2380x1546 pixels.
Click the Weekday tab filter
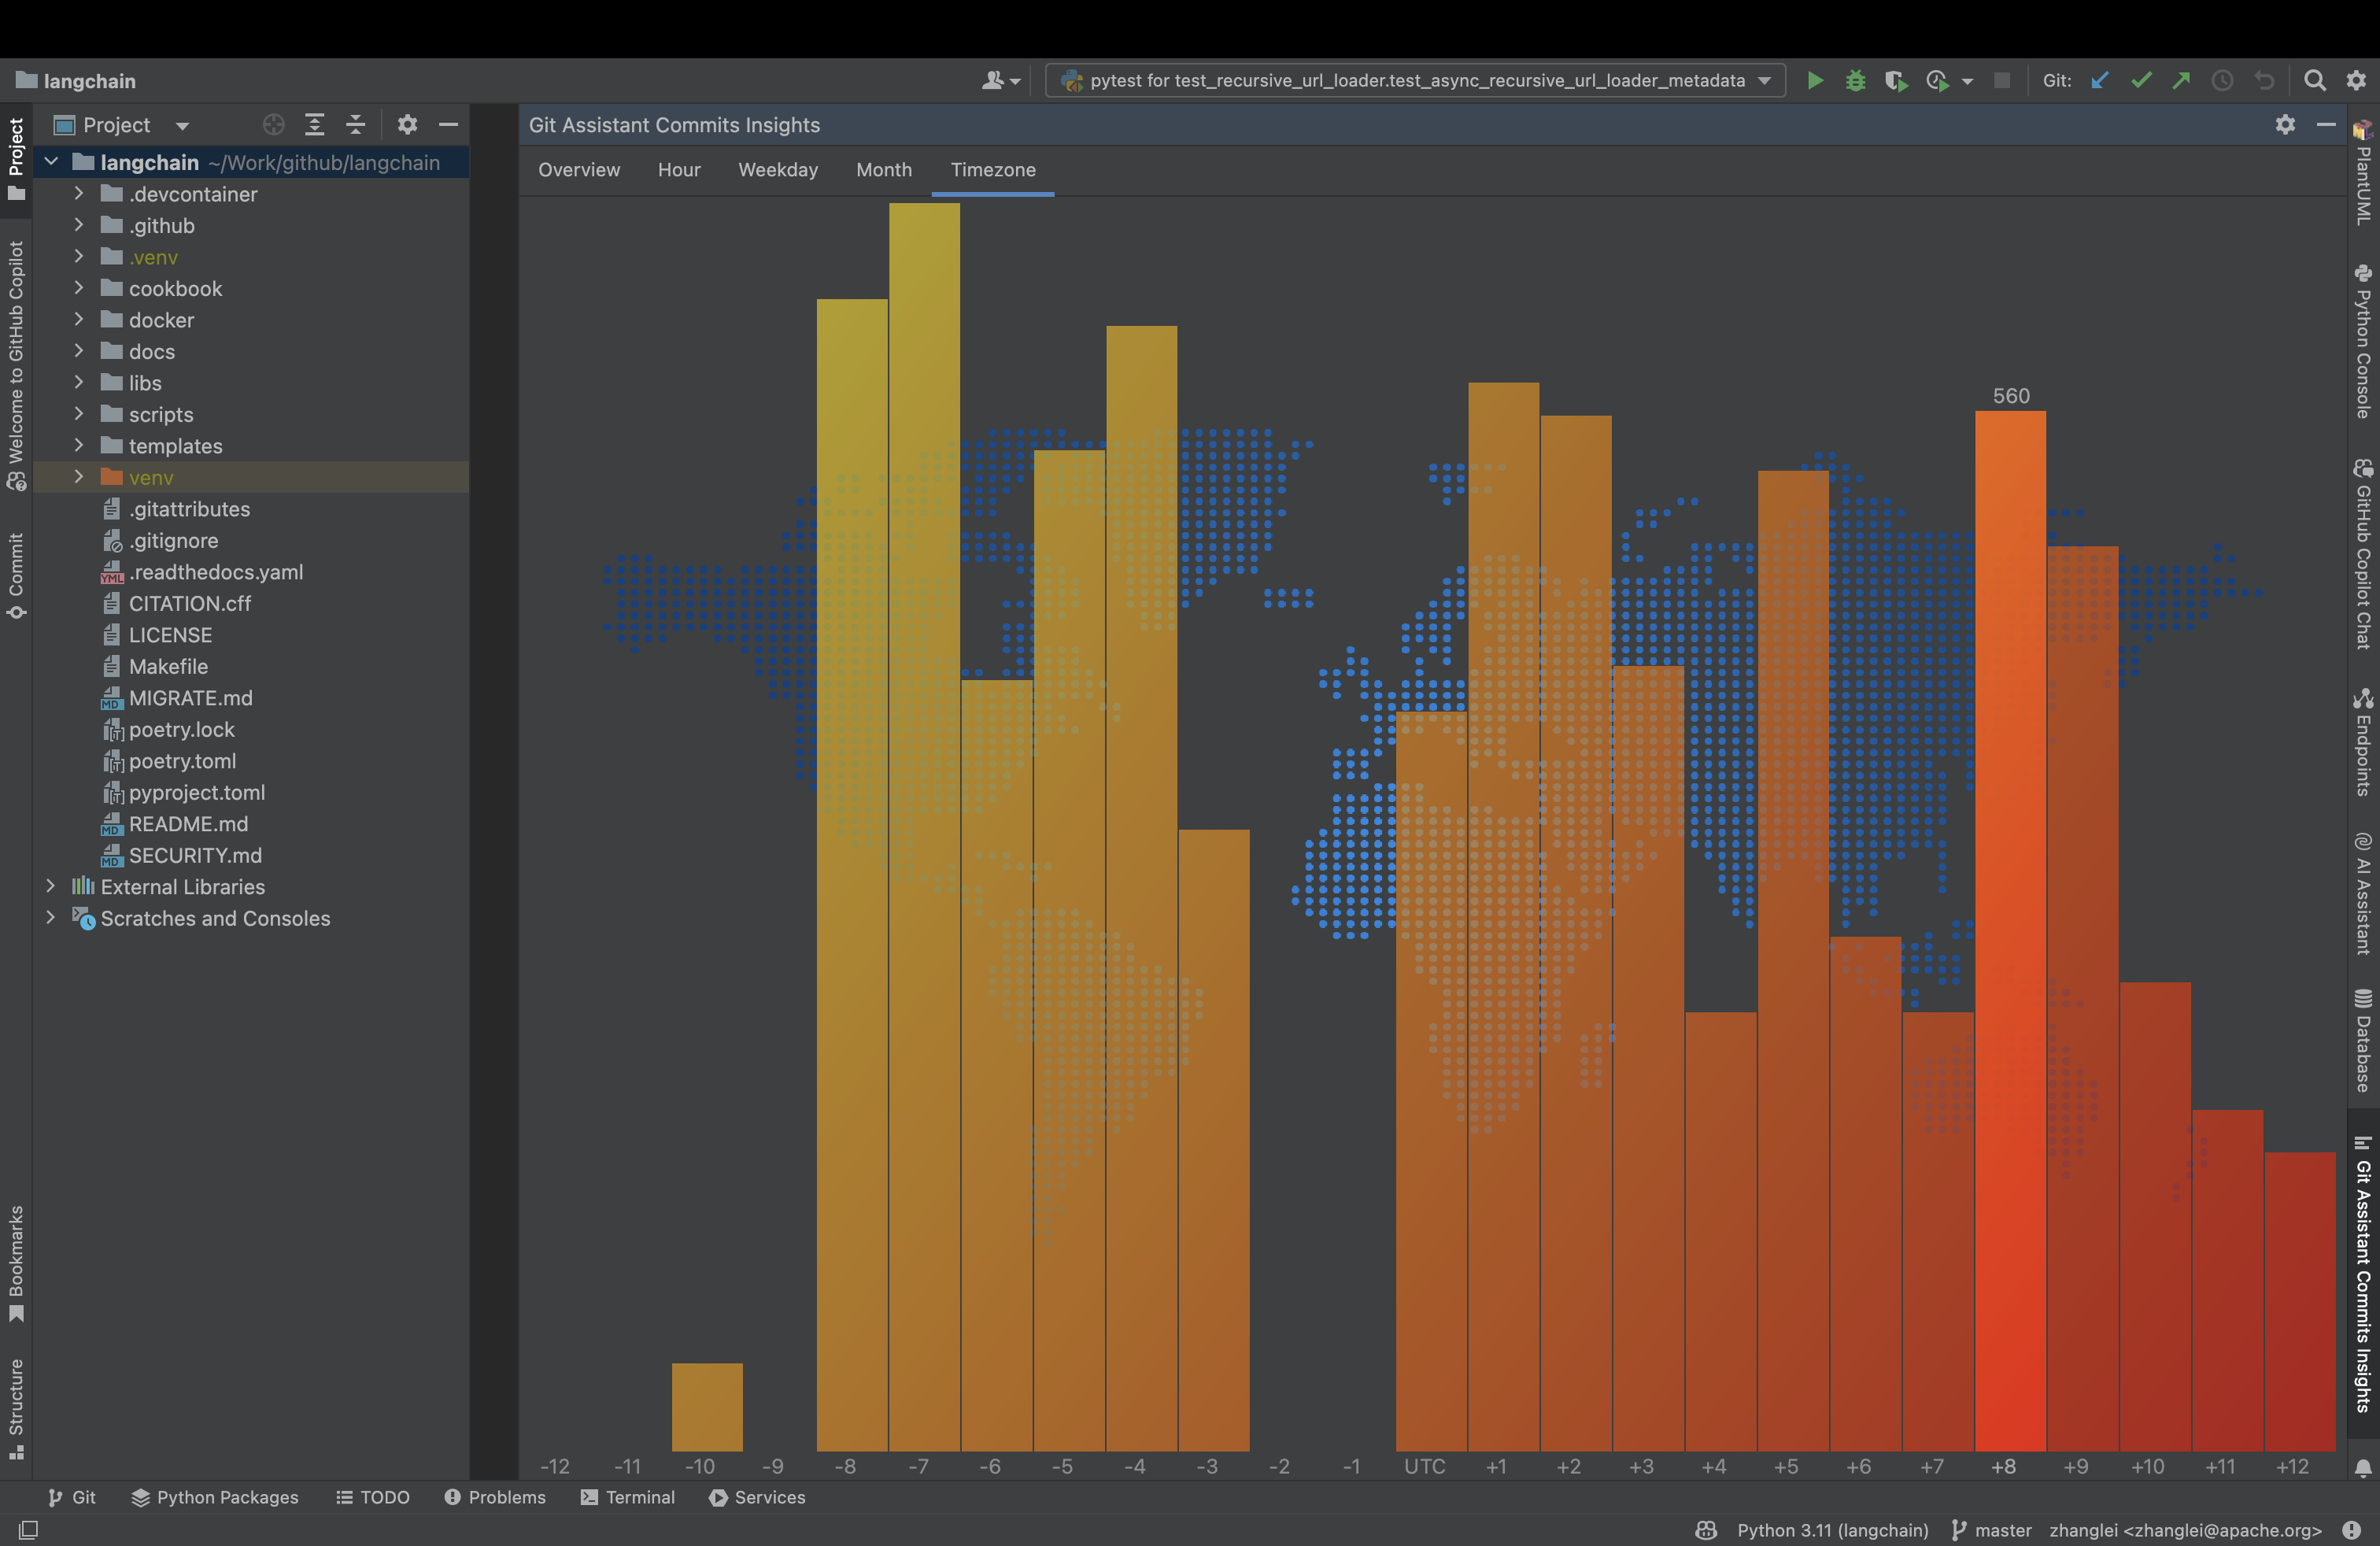point(777,170)
